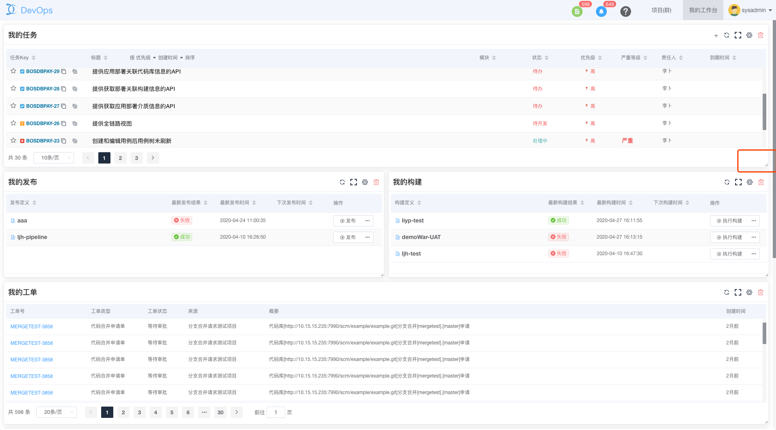
Task: Open settings gear of 我的工单 panel
Action: [x=749, y=292]
